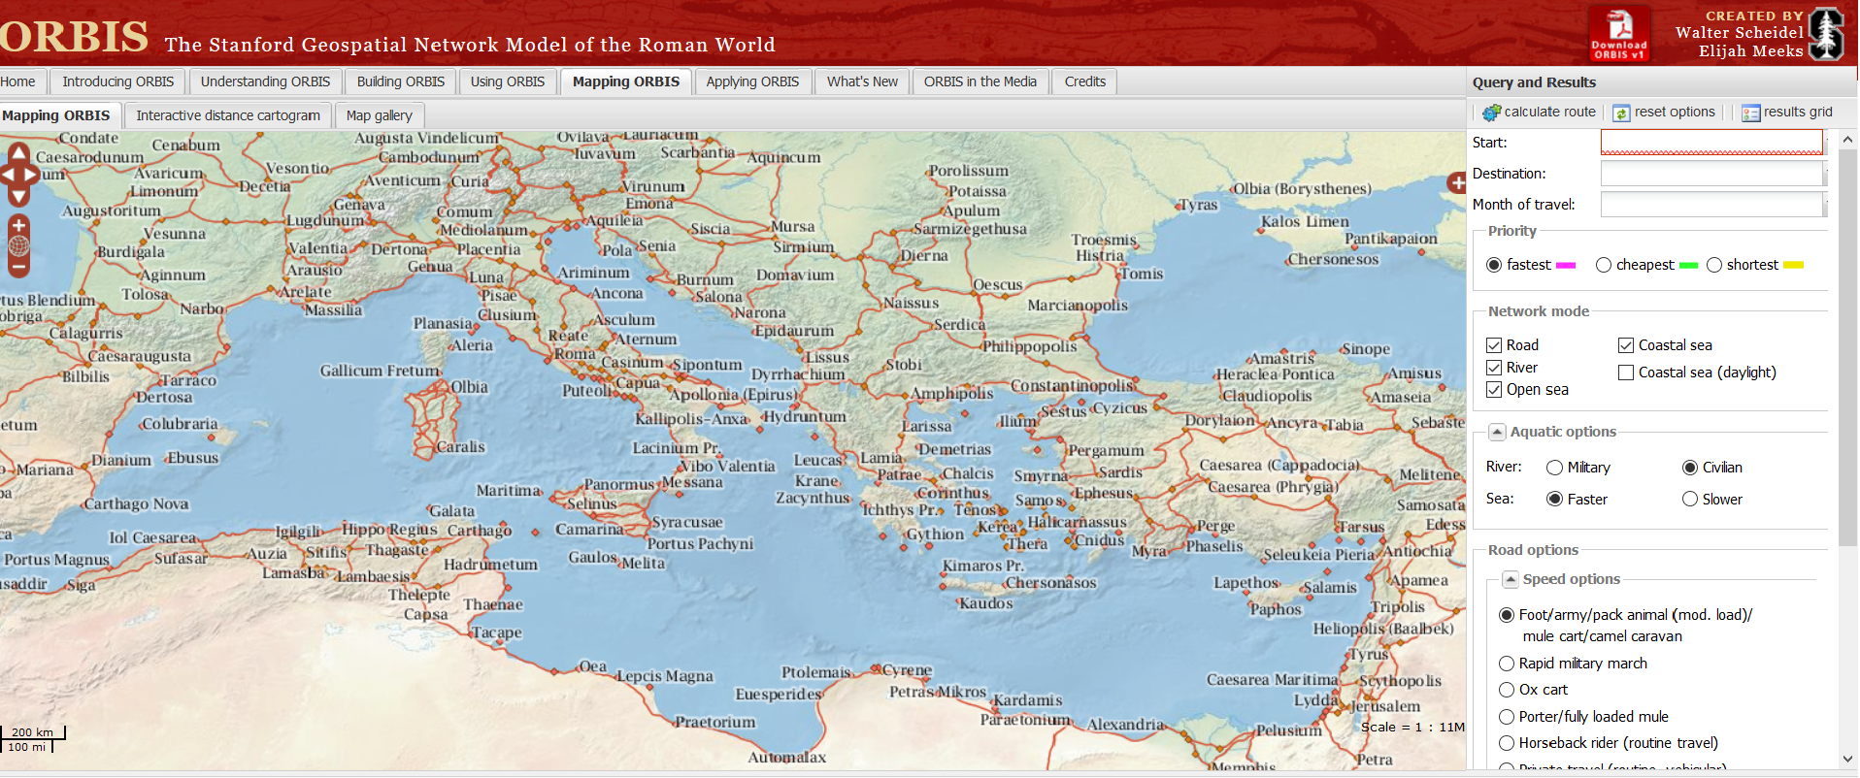Select Rapid military march speed
1860x778 pixels.
[x=1507, y=664]
